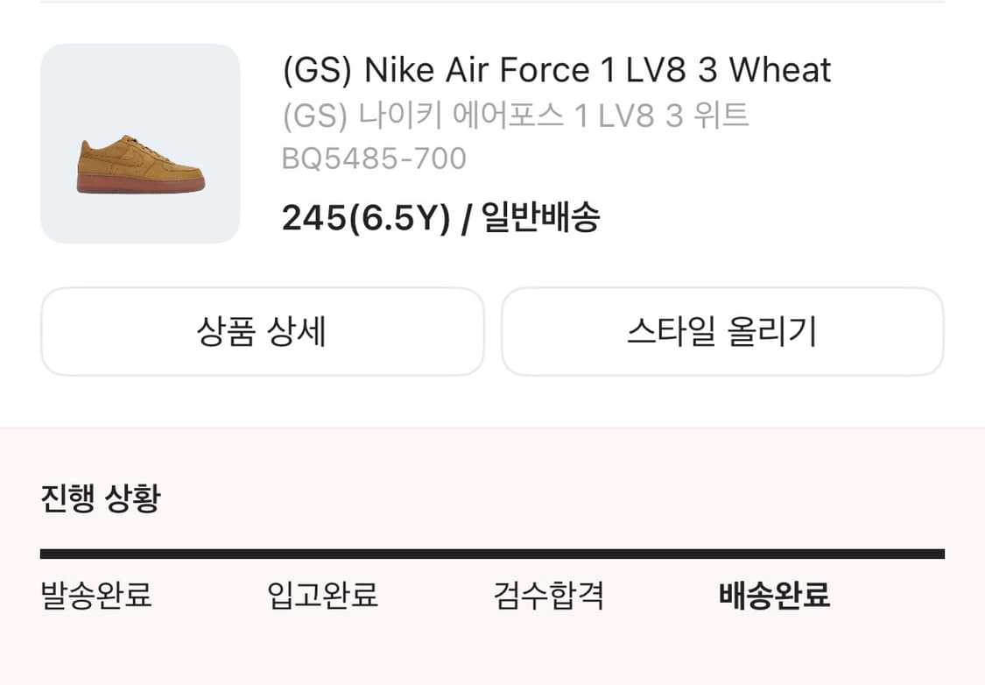
Task: Select the product title (GS) Nike Air Force 1 LV8 3 Wheat
Action: tap(556, 70)
